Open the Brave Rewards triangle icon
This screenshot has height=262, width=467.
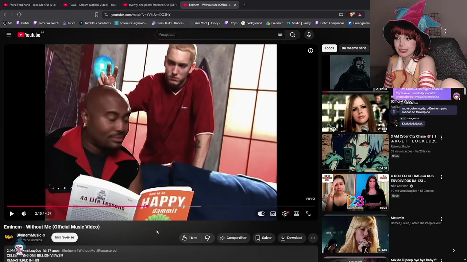click(360, 15)
